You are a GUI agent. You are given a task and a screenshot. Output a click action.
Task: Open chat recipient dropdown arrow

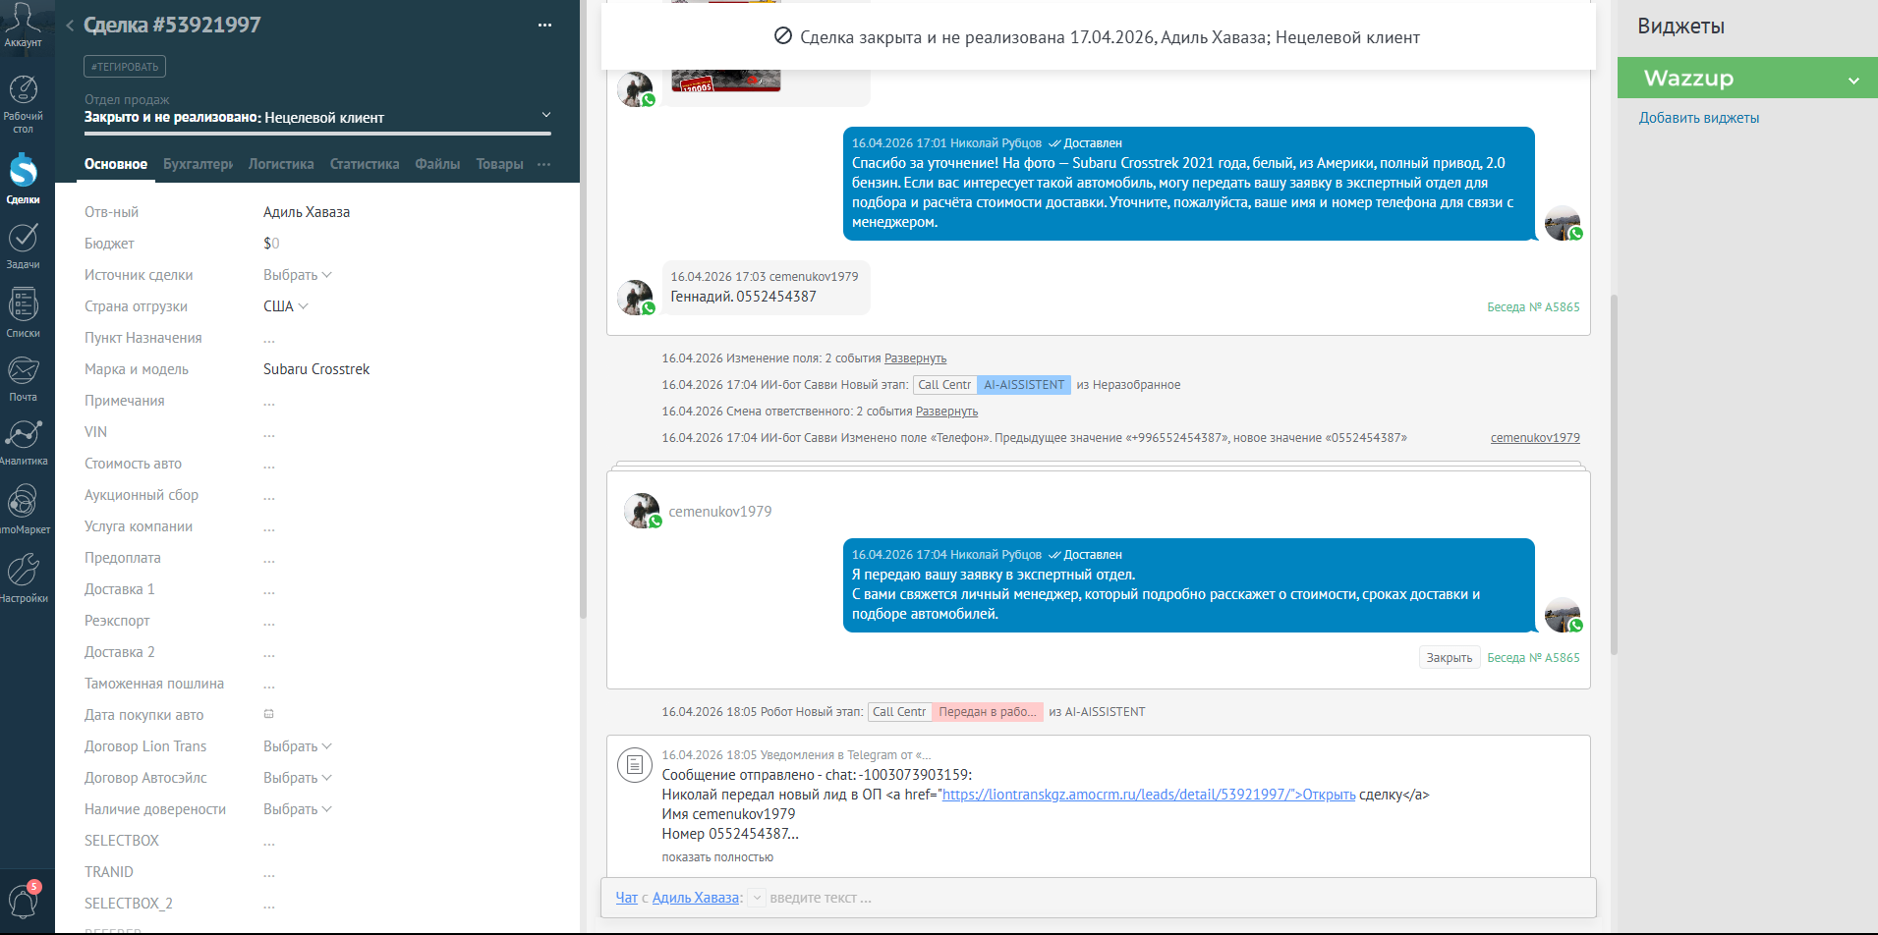(757, 898)
